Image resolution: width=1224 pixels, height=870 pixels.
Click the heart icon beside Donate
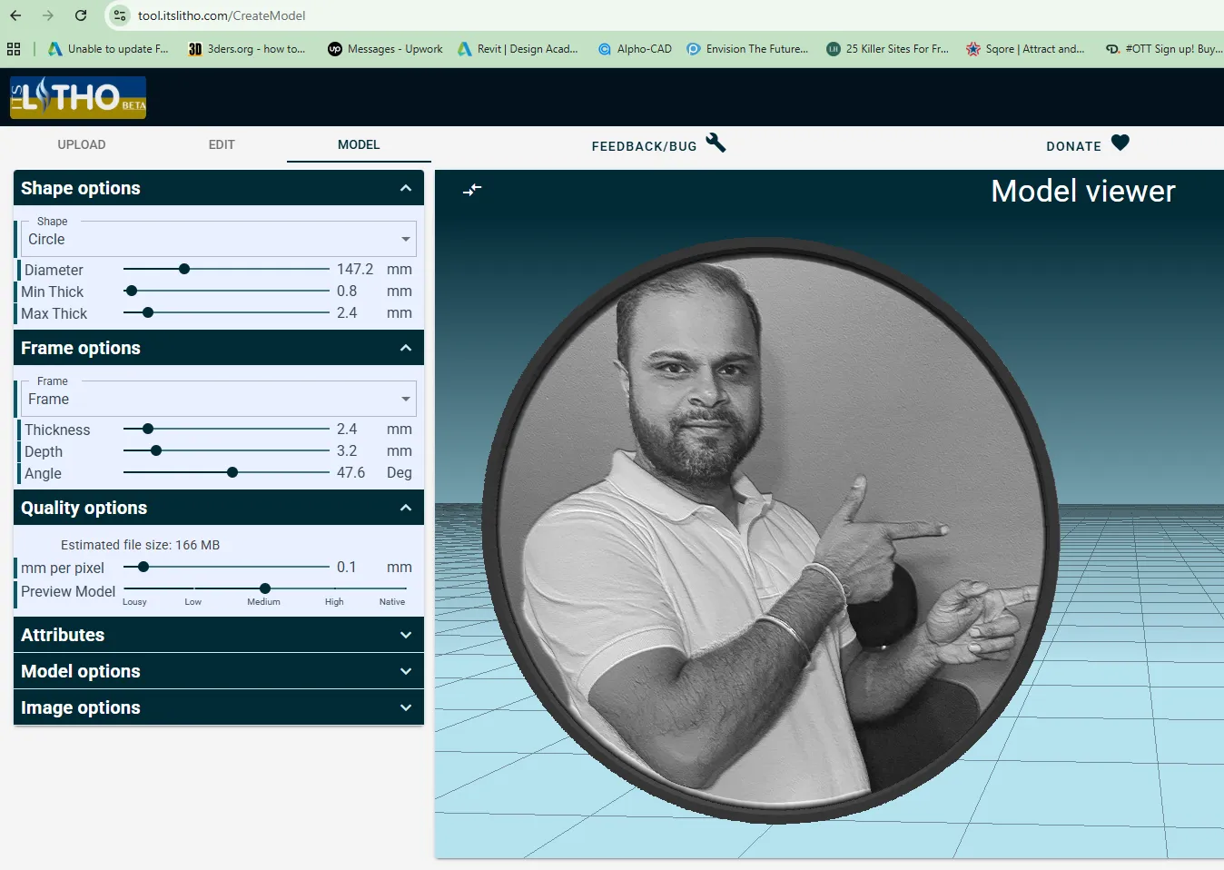click(x=1120, y=143)
